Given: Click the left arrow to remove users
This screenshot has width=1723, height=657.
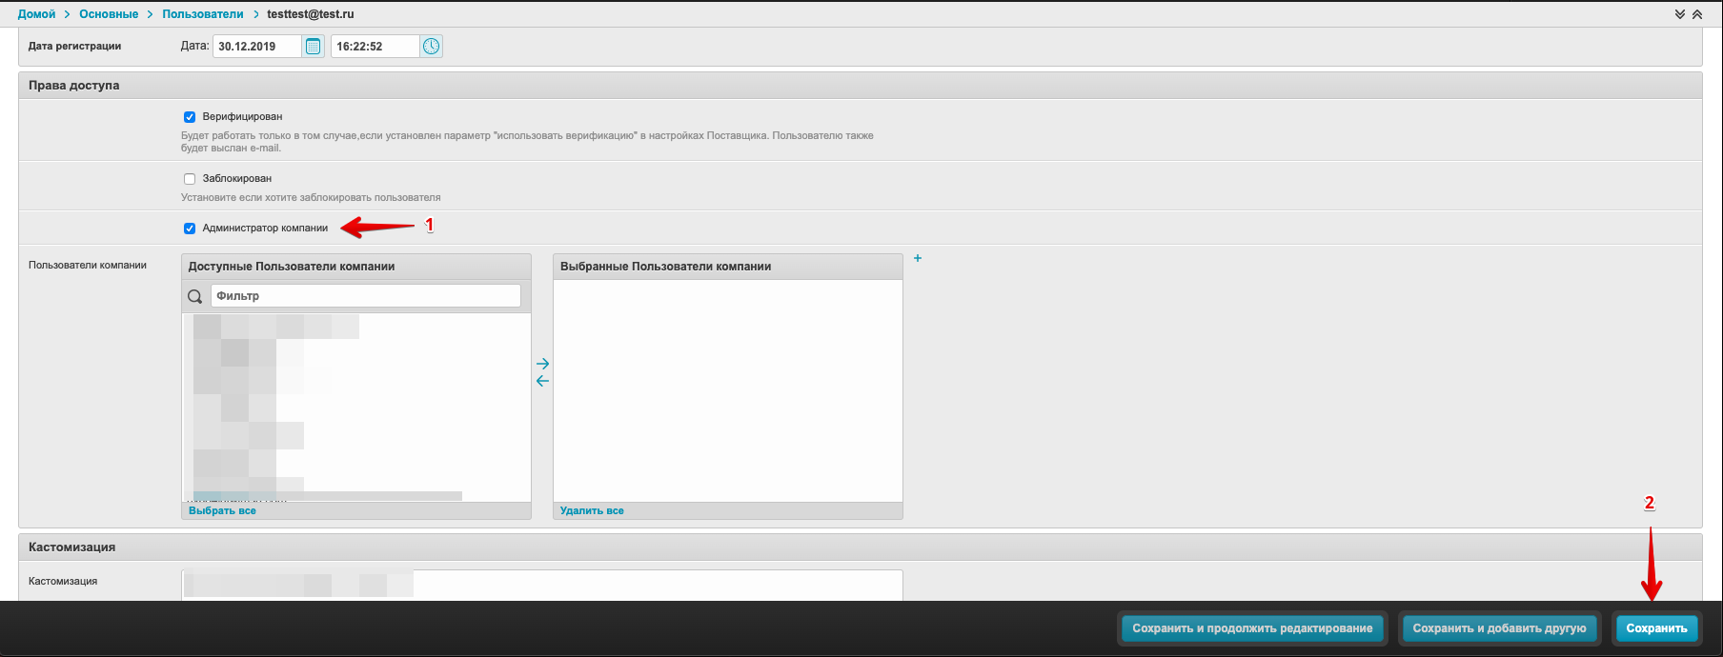Looking at the screenshot, I should pyautogui.click(x=542, y=381).
